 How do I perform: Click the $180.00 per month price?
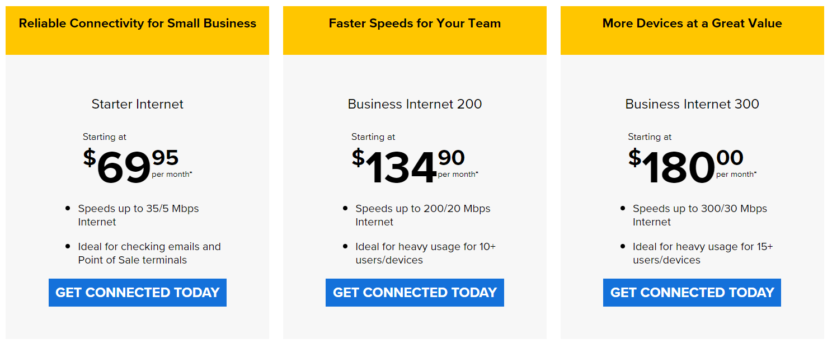click(x=692, y=166)
